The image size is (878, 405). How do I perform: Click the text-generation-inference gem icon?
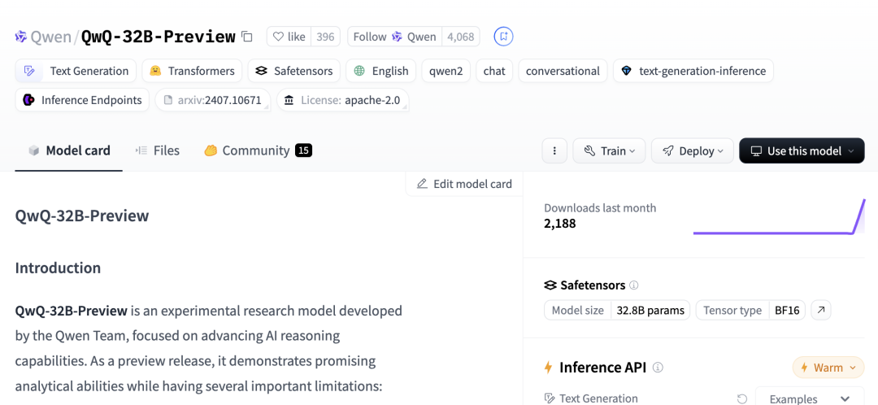coord(626,71)
